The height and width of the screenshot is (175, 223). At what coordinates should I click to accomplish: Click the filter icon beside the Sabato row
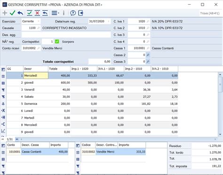[3, 97]
